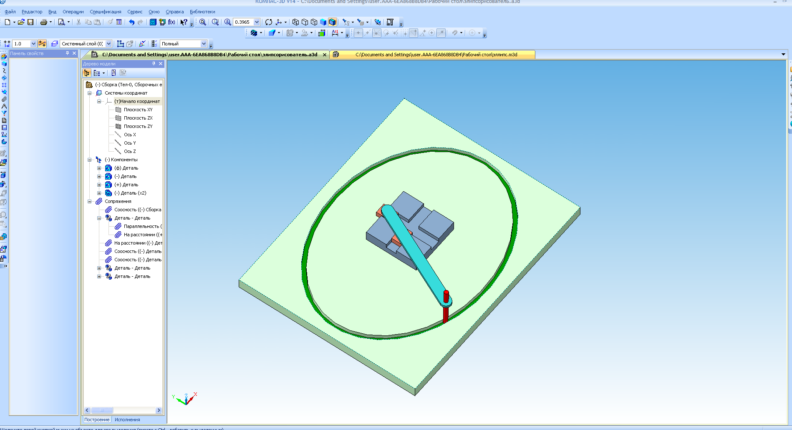Open the Библиотеки menu
The width and height of the screenshot is (792, 430).
(x=202, y=12)
